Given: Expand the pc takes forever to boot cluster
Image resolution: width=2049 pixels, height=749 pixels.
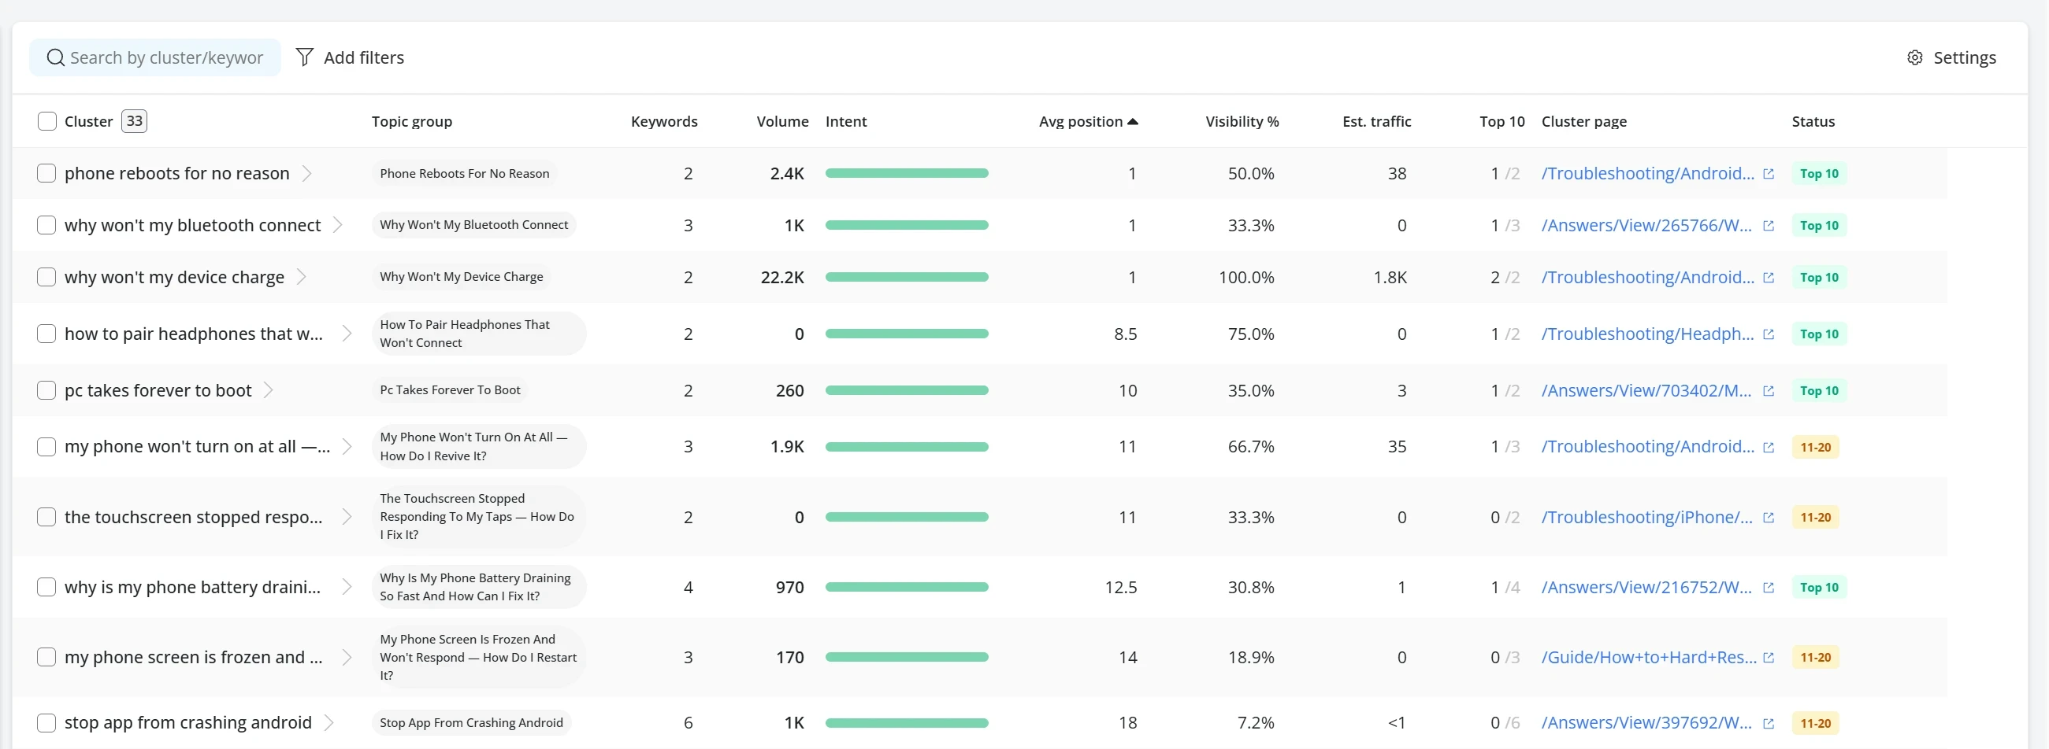Looking at the screenshot, I should 269,390.
